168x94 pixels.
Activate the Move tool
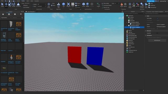pyautogui.click(x=6, y=5)
